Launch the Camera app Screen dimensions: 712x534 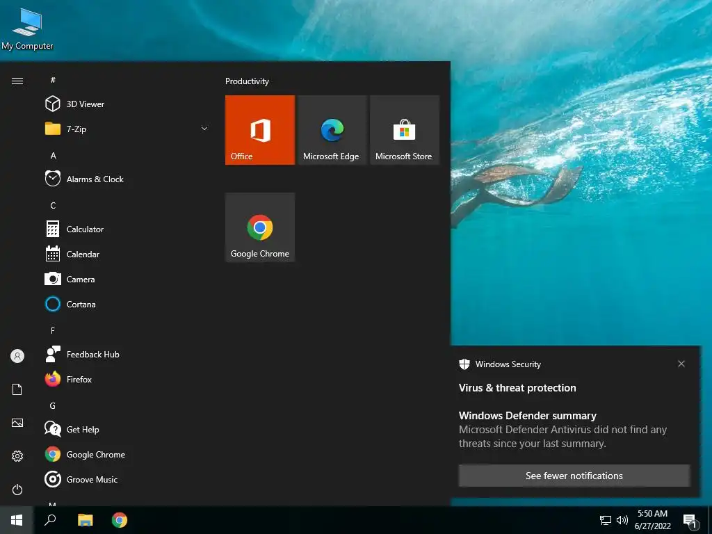pos(127,280)
